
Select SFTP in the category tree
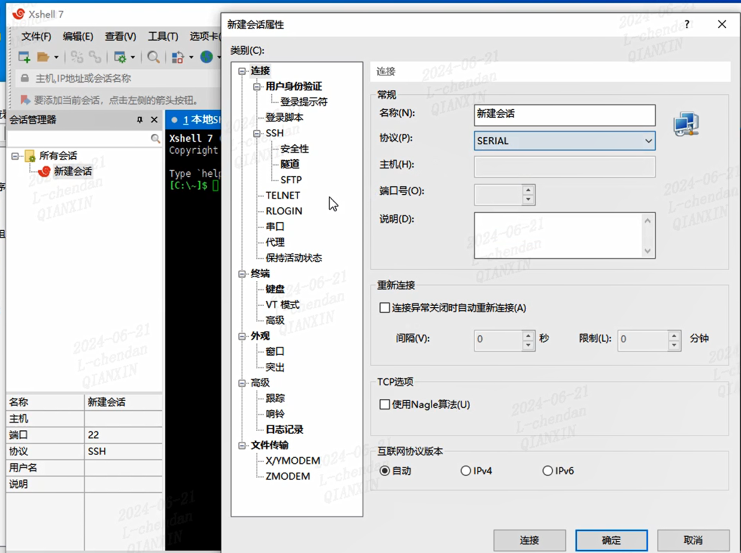(x=291, y=180)
